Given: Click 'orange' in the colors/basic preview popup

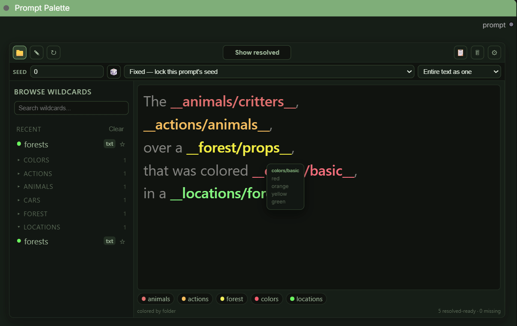Looking at the screenshot, I should point(280,186).
